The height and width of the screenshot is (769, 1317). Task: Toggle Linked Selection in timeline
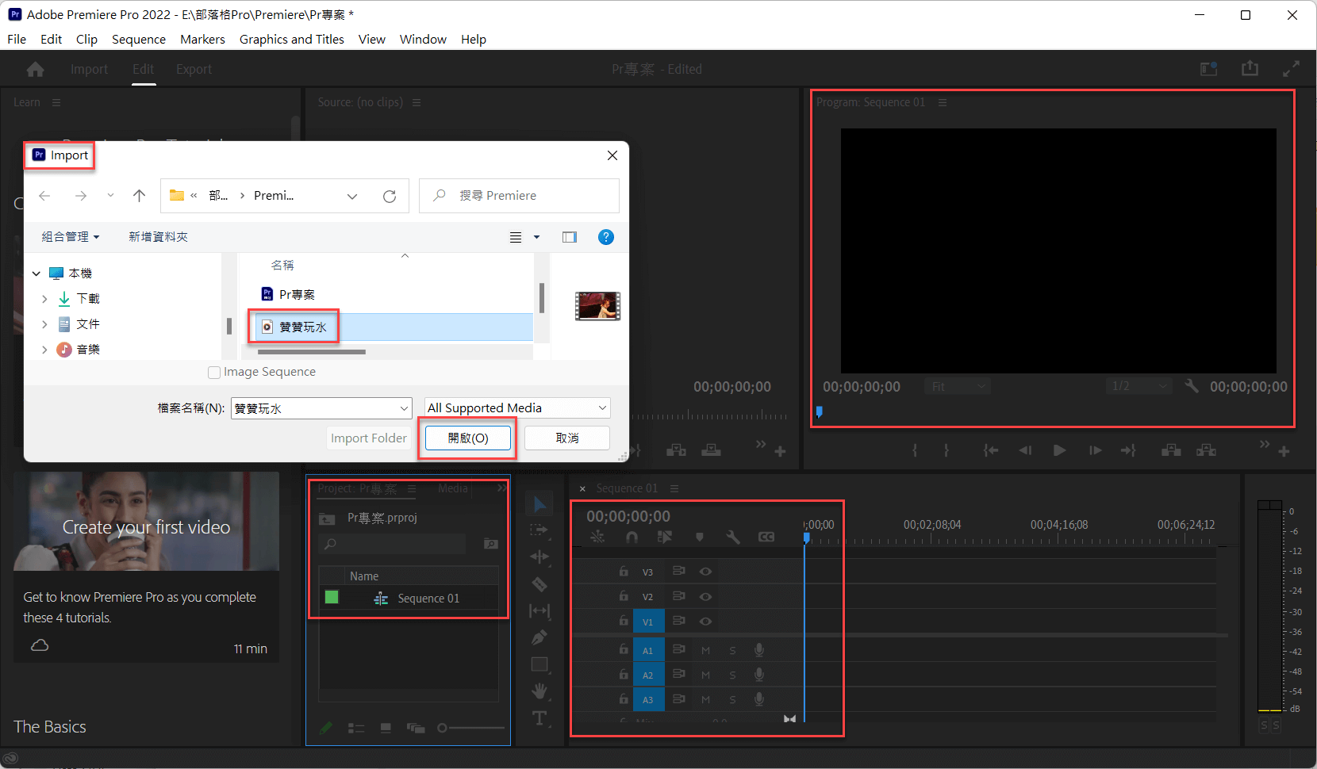pyautogui.click(x=665, y=537)
